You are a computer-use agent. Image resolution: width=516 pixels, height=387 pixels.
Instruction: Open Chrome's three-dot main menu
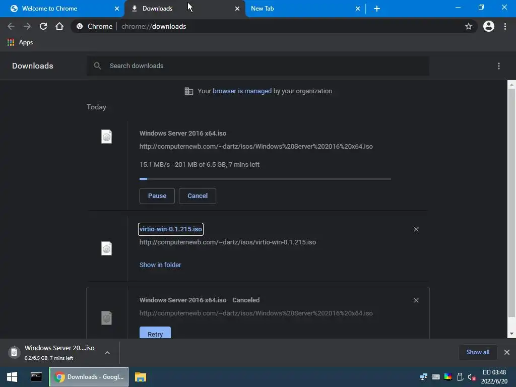point(505,26)
